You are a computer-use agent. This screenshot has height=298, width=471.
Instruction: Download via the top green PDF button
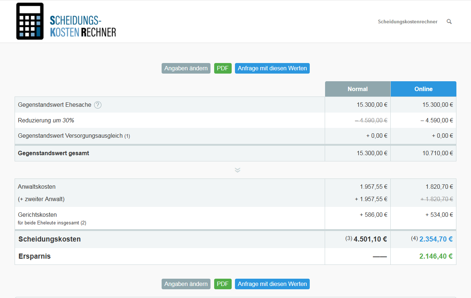point(223,68)
